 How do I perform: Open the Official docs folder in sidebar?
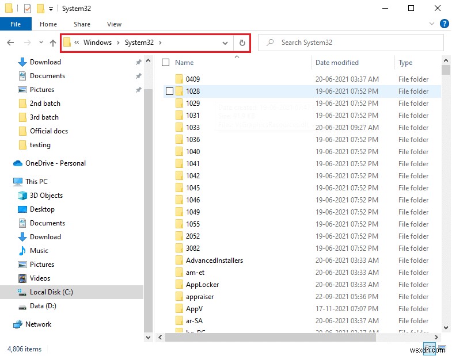(x=49, y=131)
